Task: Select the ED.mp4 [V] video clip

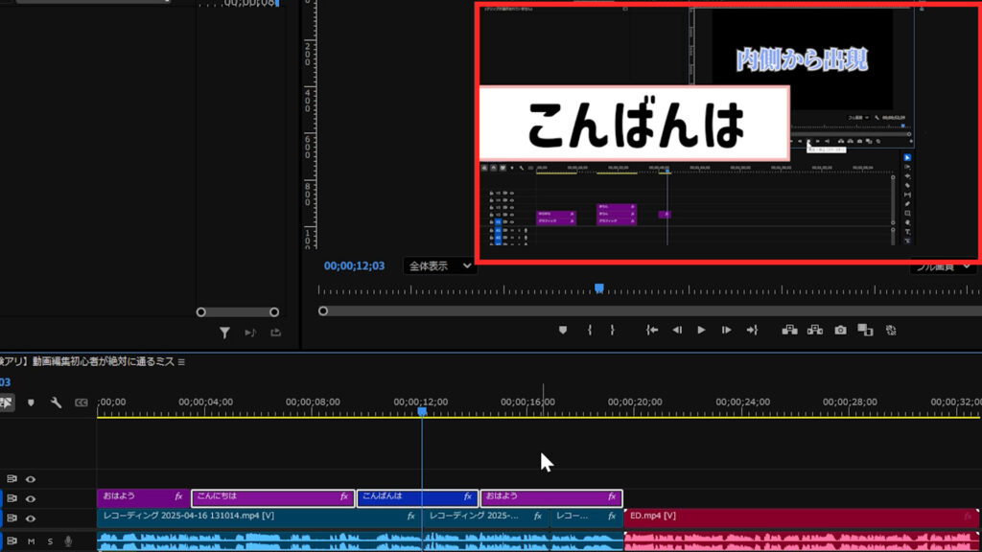Action: [801, 517]
